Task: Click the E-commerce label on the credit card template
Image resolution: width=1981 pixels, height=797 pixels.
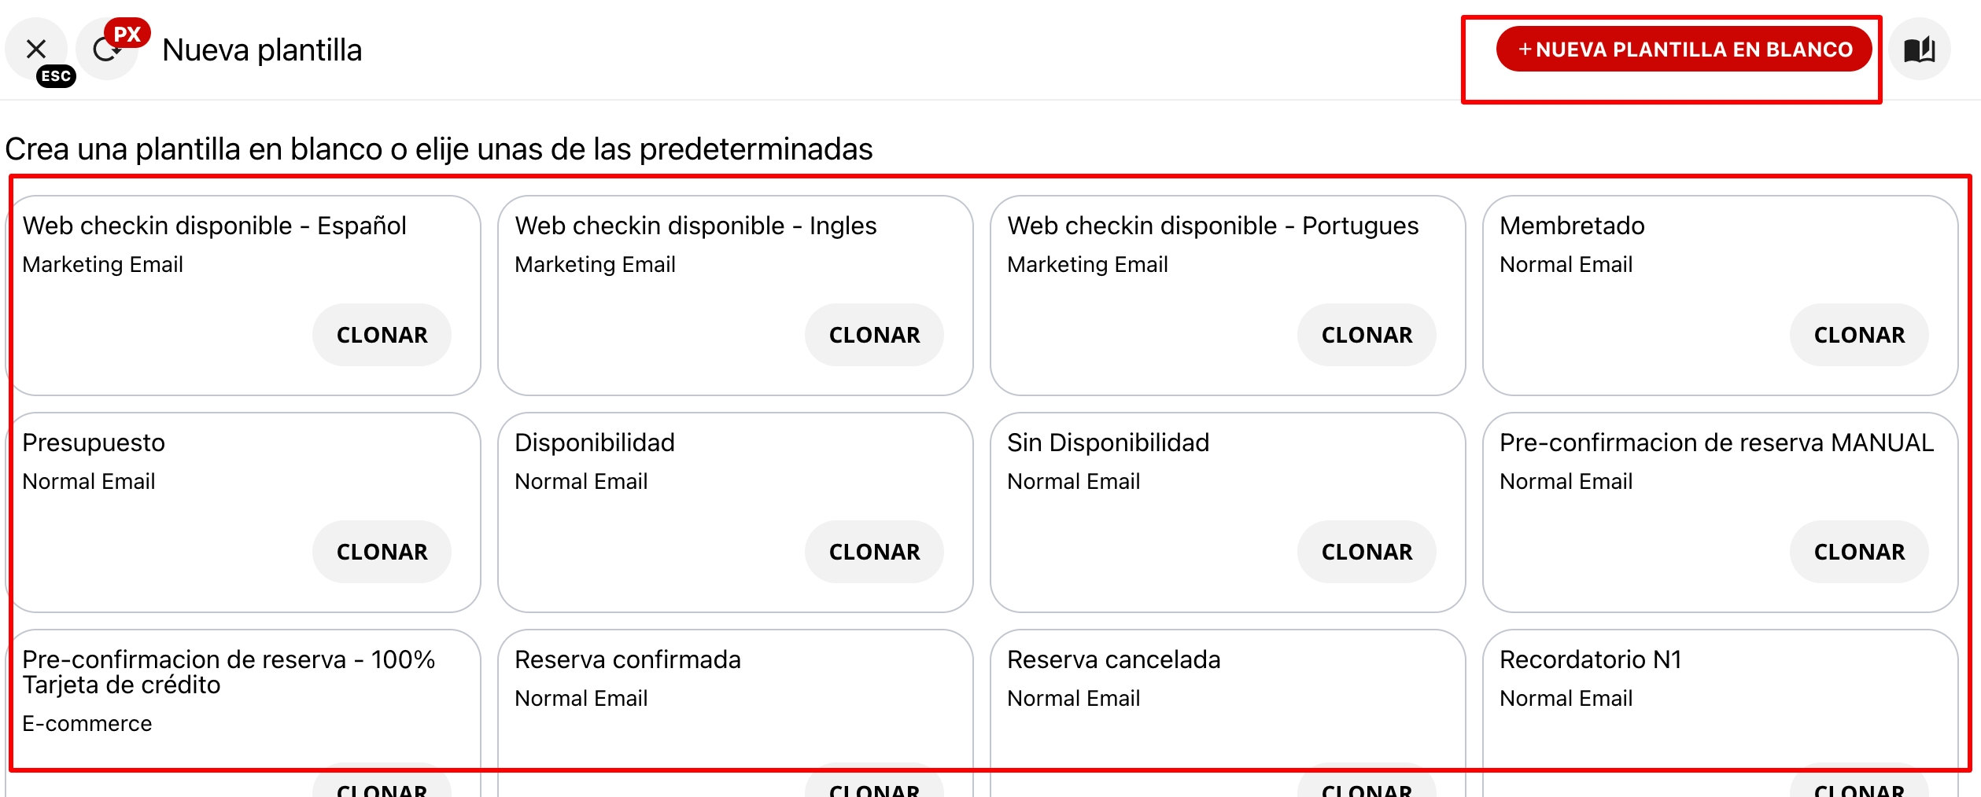Action: click(87, 723)
